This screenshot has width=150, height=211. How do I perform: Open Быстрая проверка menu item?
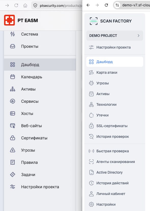(115, 151)
